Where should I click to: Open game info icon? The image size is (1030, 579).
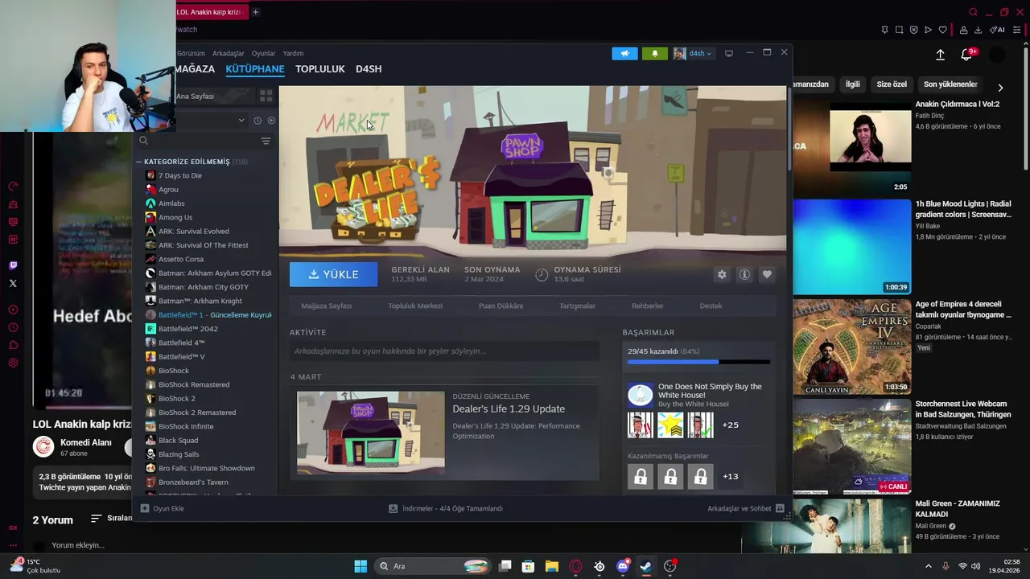[x=744, y=274]
